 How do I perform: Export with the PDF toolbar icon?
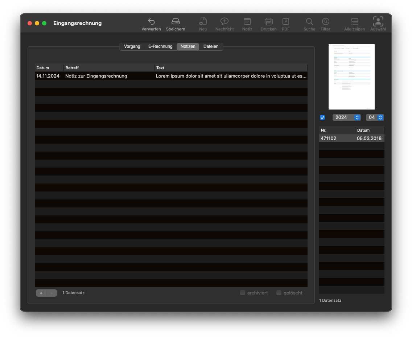[x=286, y=22]
